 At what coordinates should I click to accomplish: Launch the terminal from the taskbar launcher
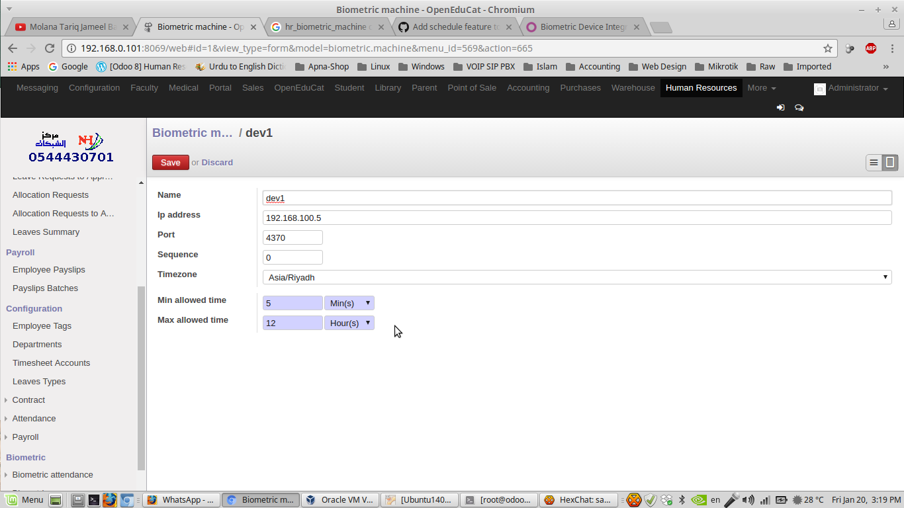[94, 500]
